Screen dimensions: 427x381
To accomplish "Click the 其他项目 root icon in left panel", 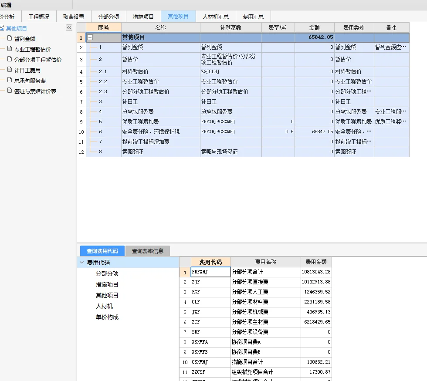I will pyautogui.click(x=3, y=27).
